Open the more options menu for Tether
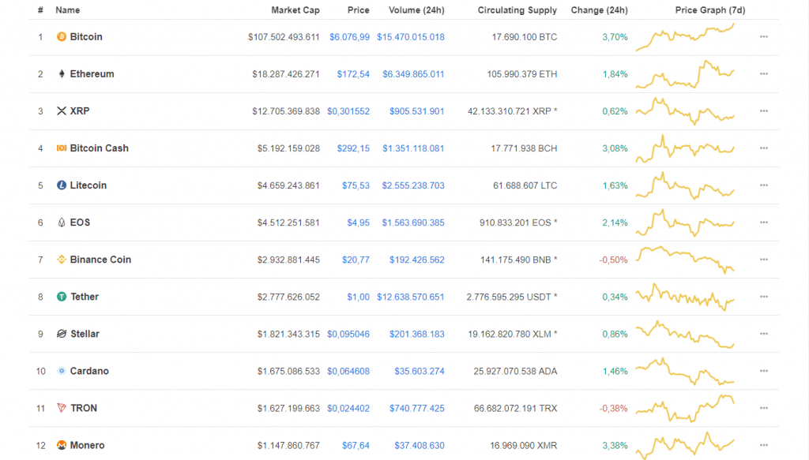Image resolution: width=809 pixels, height=460 pixels. (764, 296)
